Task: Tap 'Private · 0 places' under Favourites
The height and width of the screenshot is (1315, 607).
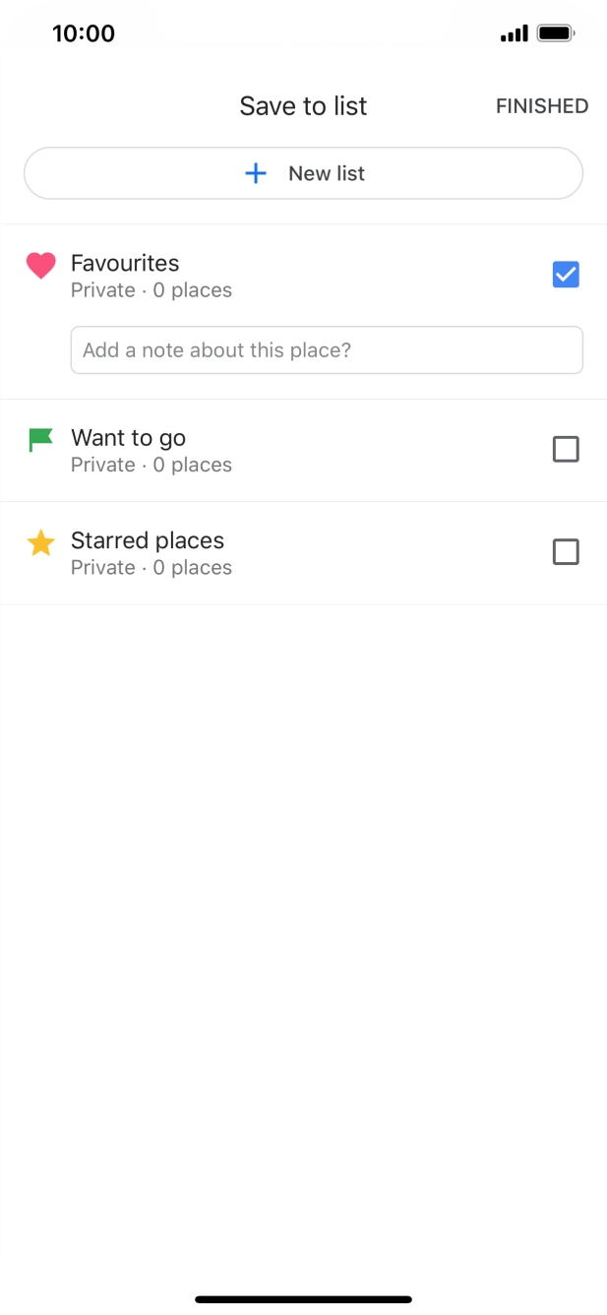Action: [152, 290]
